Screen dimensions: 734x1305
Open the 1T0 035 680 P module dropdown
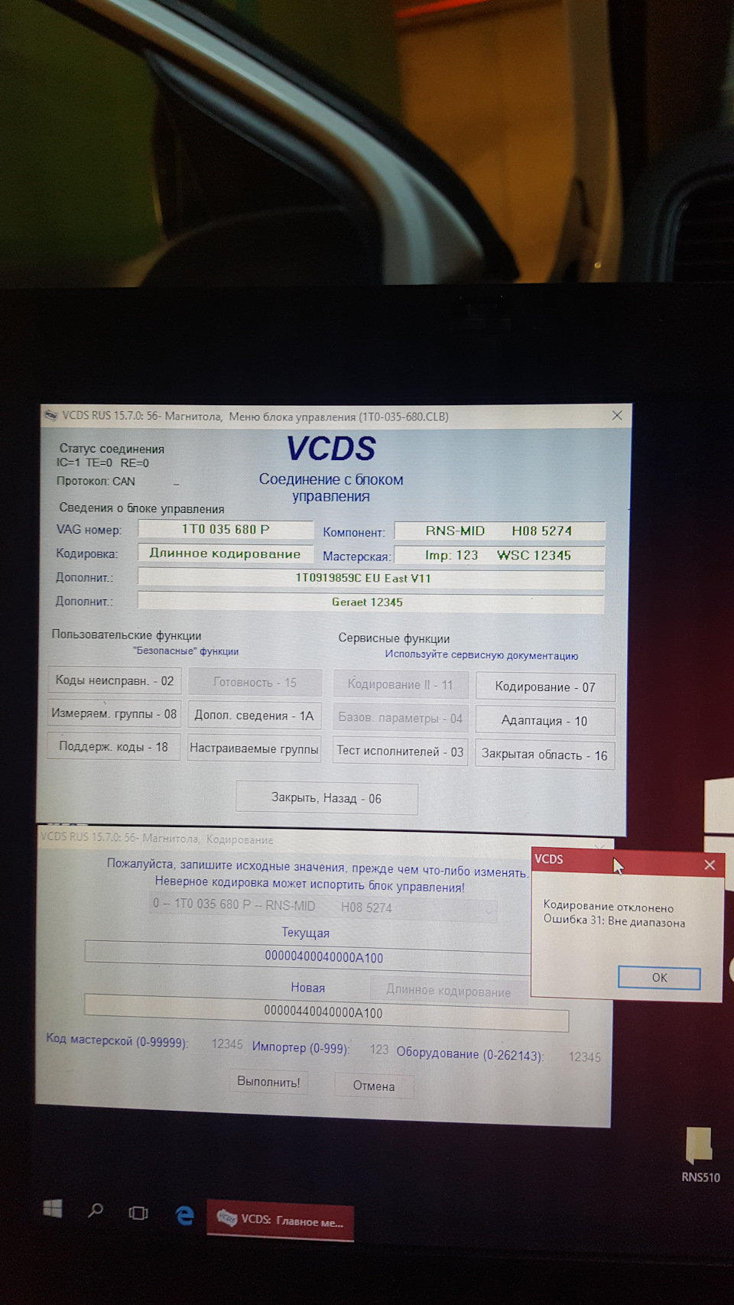coord(324,907)
